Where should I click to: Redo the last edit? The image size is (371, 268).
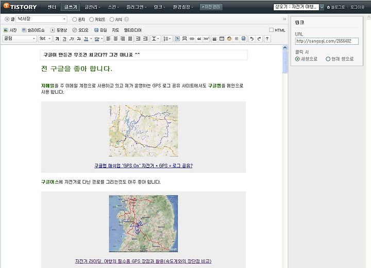click(x=259, y=39)
